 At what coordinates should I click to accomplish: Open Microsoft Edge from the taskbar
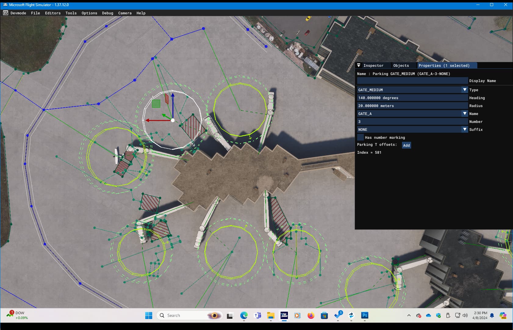tap(244, 315)
